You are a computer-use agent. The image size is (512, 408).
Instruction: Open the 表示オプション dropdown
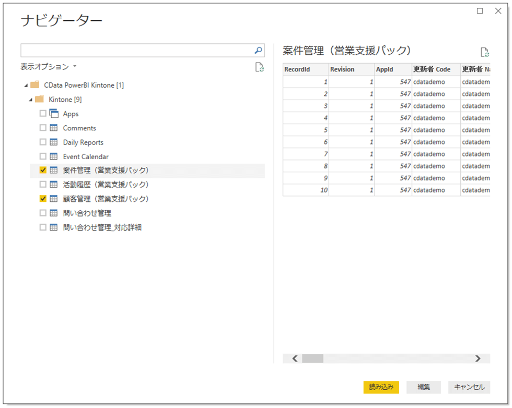click(49, 67)
